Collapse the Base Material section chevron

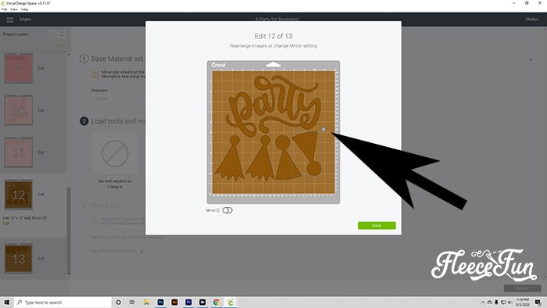tap(531, 59)
